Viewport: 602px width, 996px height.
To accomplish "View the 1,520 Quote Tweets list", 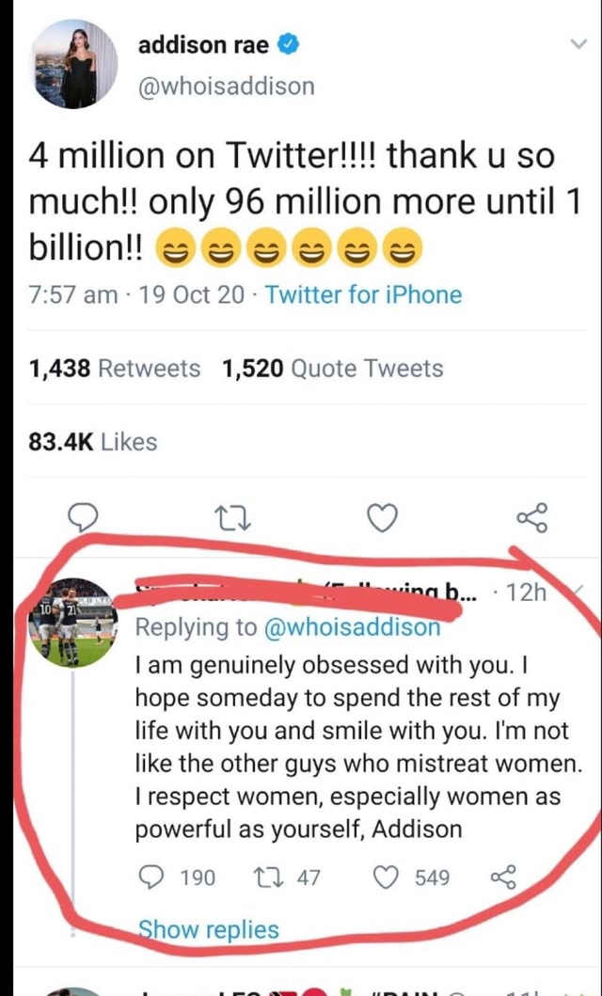I will (x=333, y=369).
